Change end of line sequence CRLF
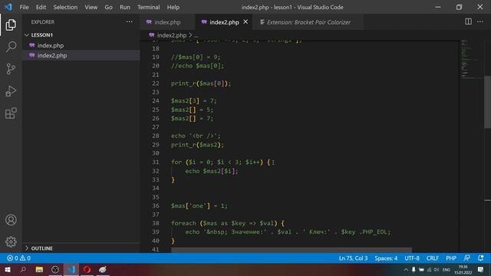The width and height of the screenshot is (491, 276). (432, 258)
